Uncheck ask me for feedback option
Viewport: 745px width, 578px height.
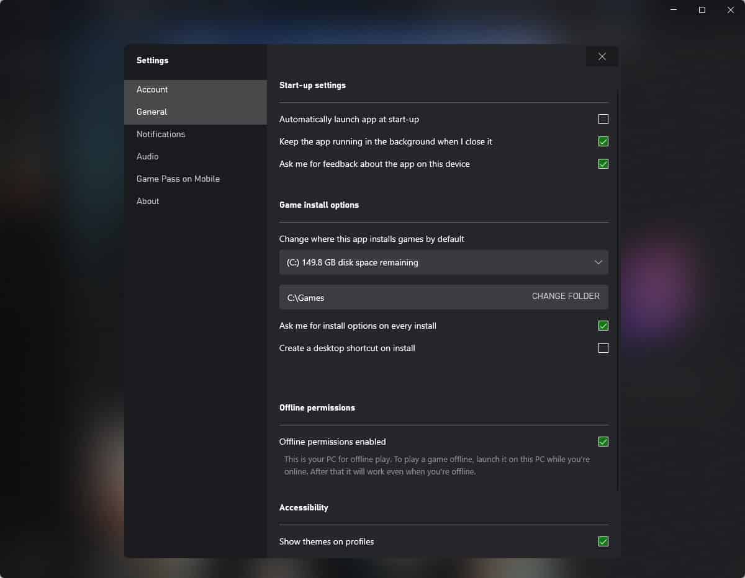click(603, 164)
